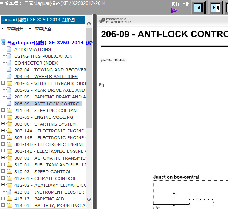228x209 pixels.
Task: Expand 412-01 CLIMATE CONTROL folder
Action: coord(3,178)
